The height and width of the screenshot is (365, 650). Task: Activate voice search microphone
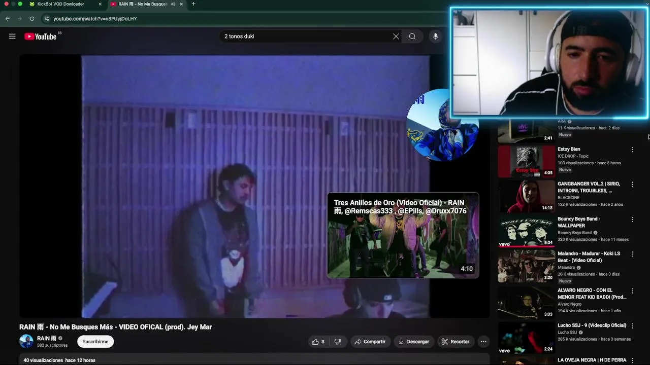[x=435, y=36]
